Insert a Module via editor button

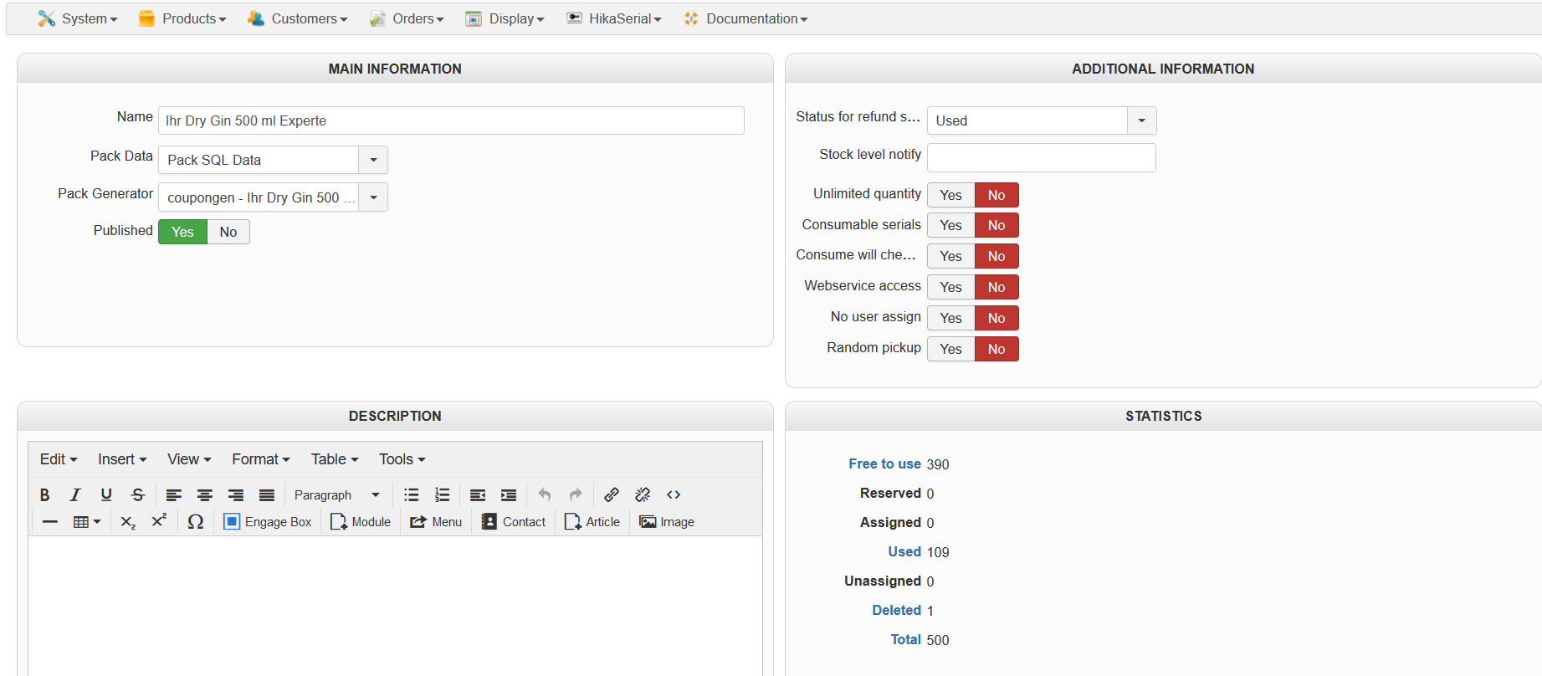click(361, 522)
